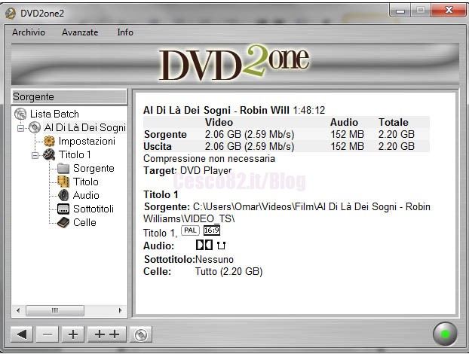469x354 pixels.
Task: Open Impostazioni settings item
Action: (x=87, y=141)
